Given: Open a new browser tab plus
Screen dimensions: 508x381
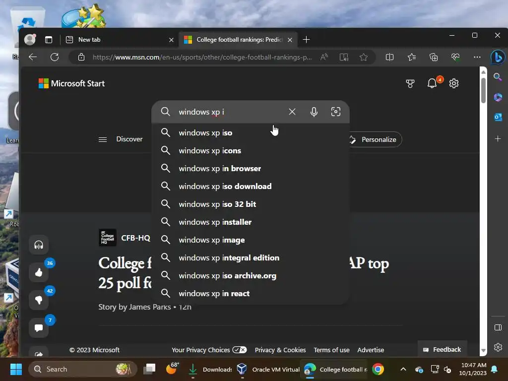Looking at the screenshot, I should pyautogui.click(x=306, y=40).
